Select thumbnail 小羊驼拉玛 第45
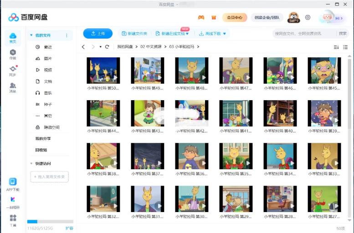 point(324,71)
